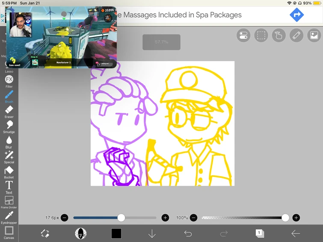Screen dimensions: 323x242
Task: Open the Canvas menu
Action: coord(9,233)
